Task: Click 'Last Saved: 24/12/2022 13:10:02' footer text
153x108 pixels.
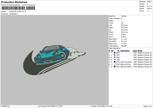Action: (x=50, y=106)
